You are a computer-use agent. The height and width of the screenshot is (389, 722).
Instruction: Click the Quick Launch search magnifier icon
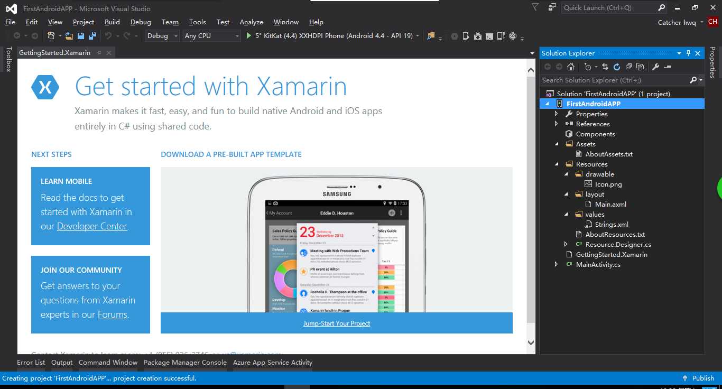[661, 8]
